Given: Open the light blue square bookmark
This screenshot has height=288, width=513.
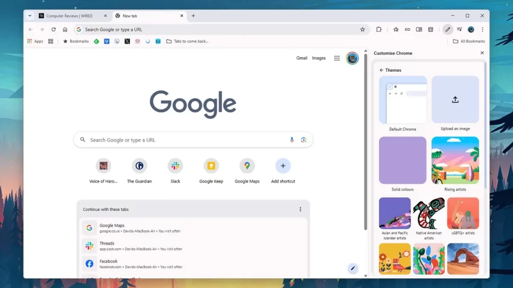Looking at the screenshot, I should pos(158,41).
